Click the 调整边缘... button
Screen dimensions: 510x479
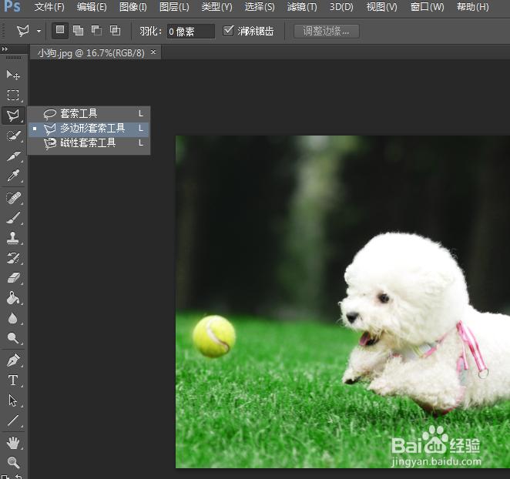(326, 32)
